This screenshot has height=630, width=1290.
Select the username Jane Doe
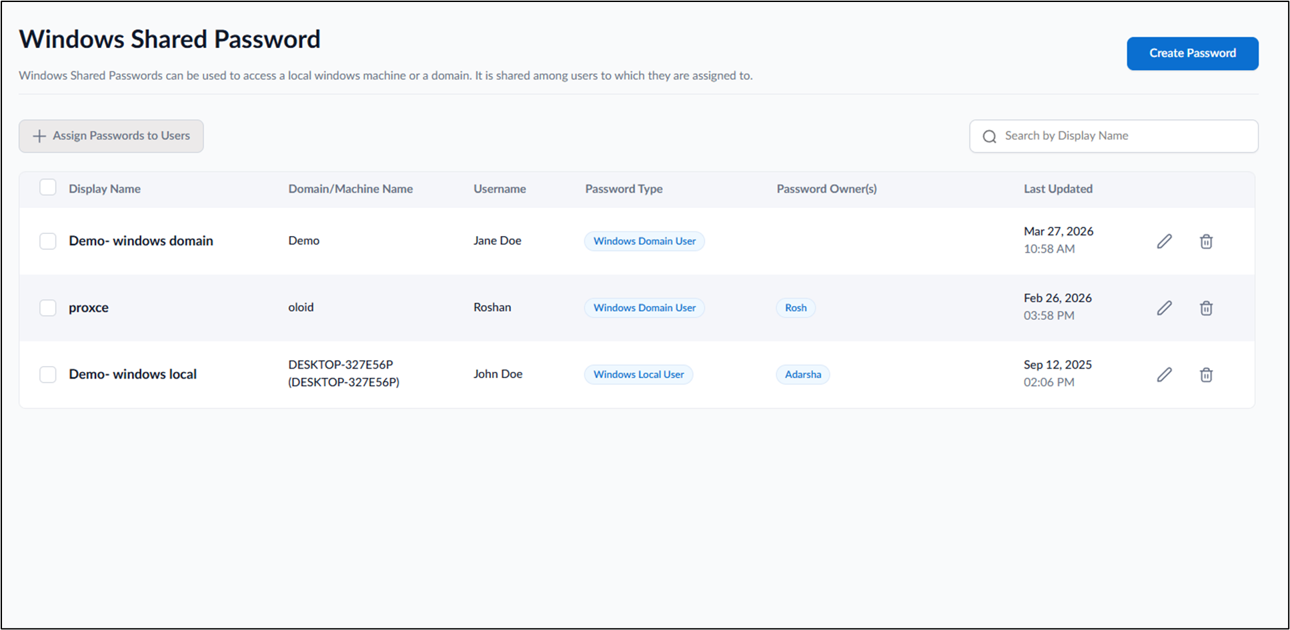(498, 241)
